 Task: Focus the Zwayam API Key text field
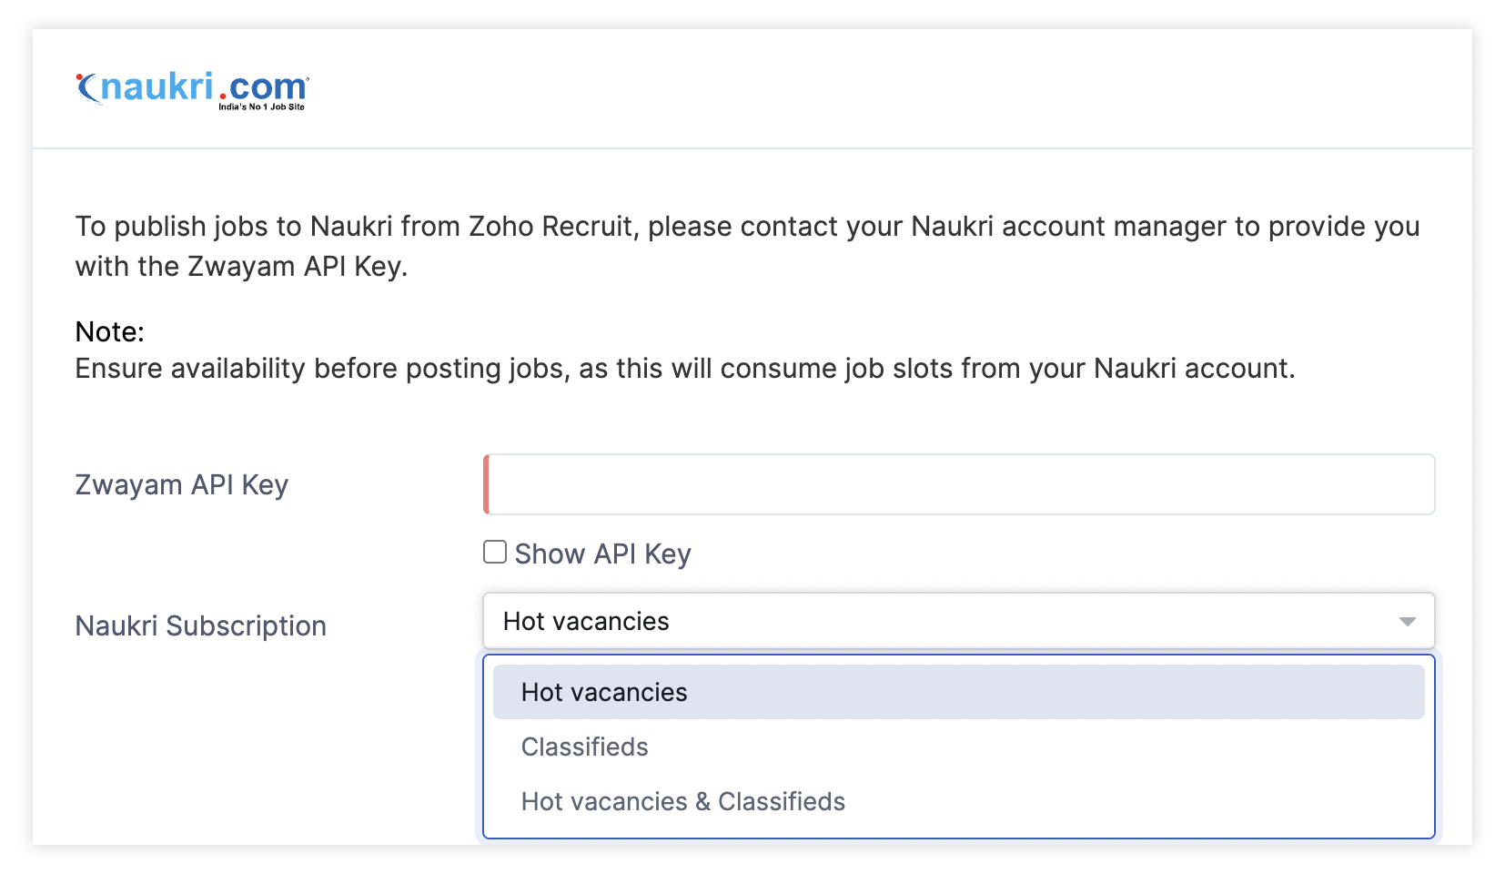click(960, 484)
